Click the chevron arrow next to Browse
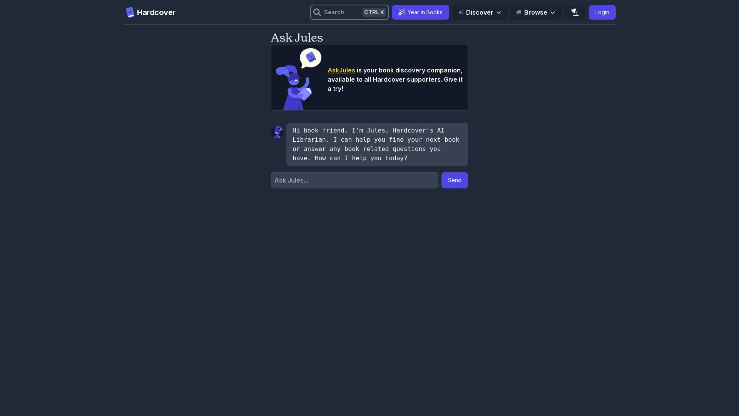 point(553,13)
